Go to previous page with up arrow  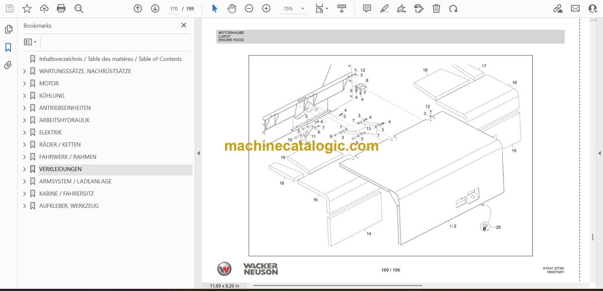(138, 8)
